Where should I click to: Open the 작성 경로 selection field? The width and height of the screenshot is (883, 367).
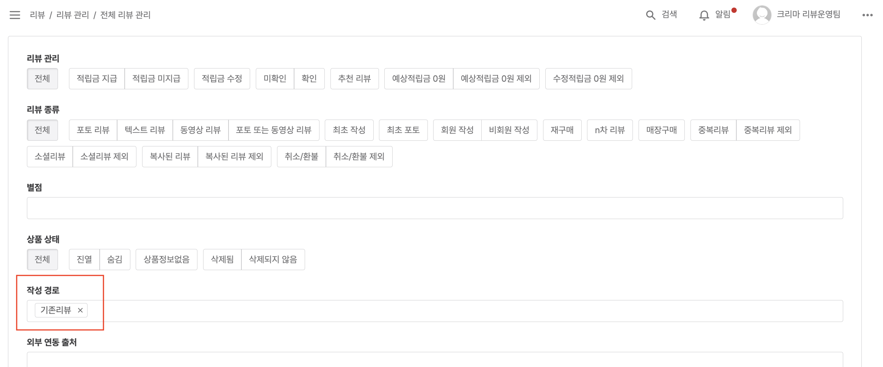point(455,311)
